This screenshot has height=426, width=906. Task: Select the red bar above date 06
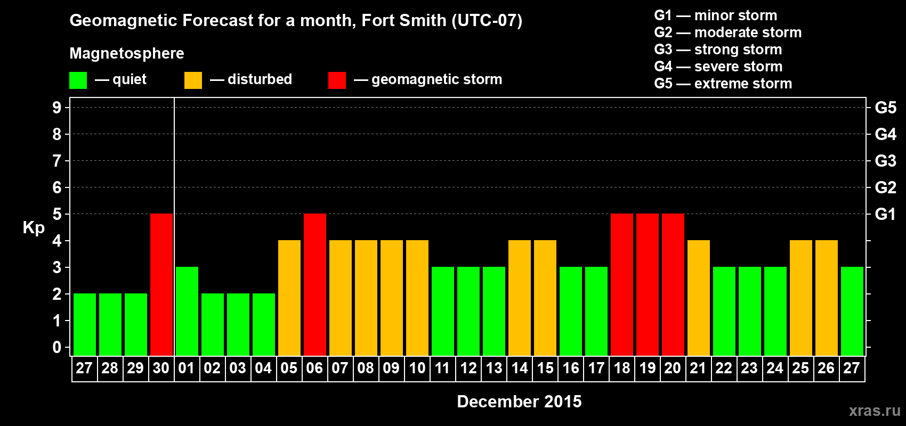315,284
